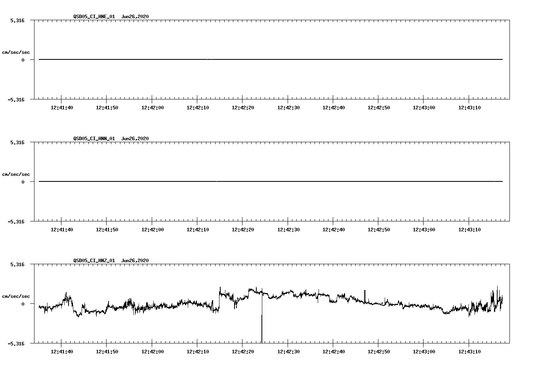Click the cm/sec/sec unit label on HNE plot
Screen dimensions: 538x366
[16, 52]
